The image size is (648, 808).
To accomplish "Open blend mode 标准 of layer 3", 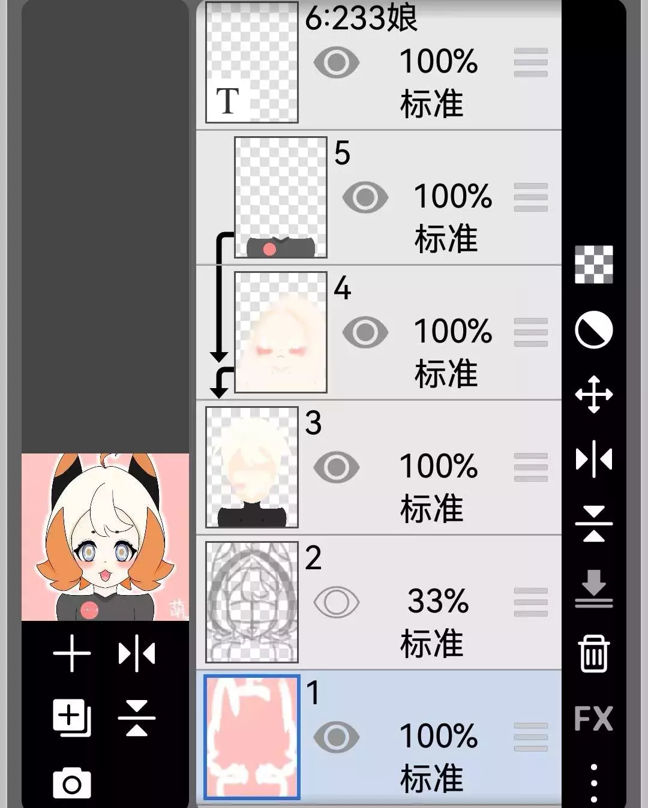I will 432,509.
